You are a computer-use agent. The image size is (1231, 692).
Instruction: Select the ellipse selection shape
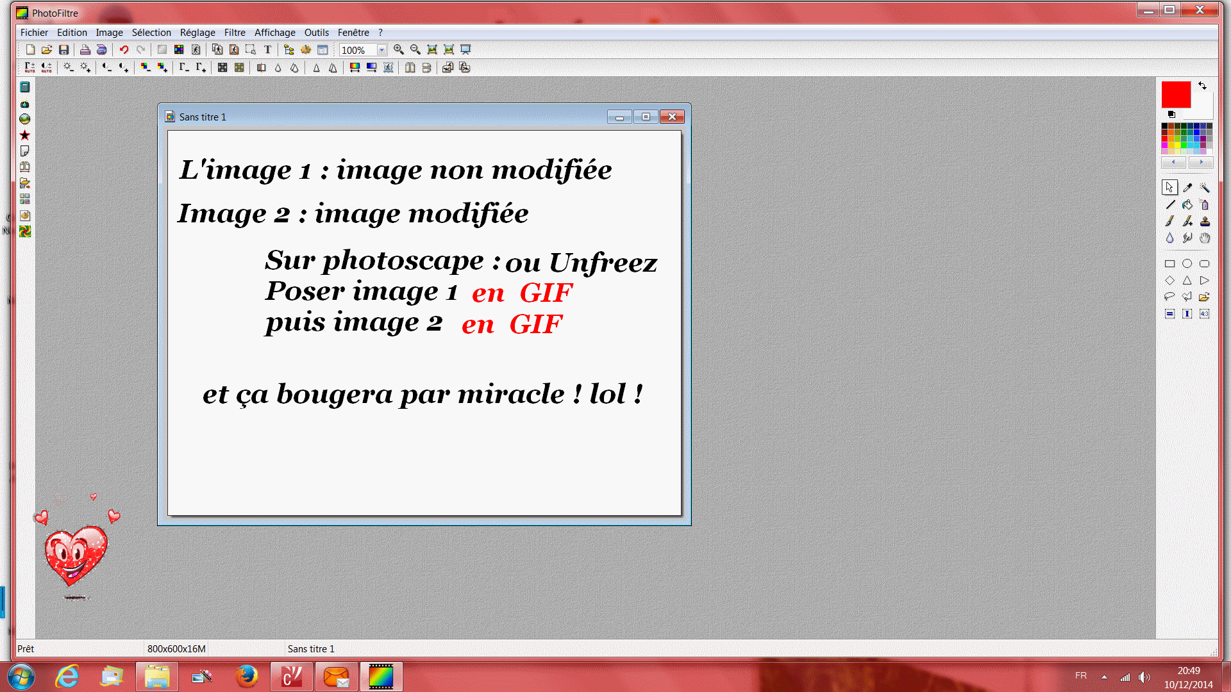[x=1187, y=263]
